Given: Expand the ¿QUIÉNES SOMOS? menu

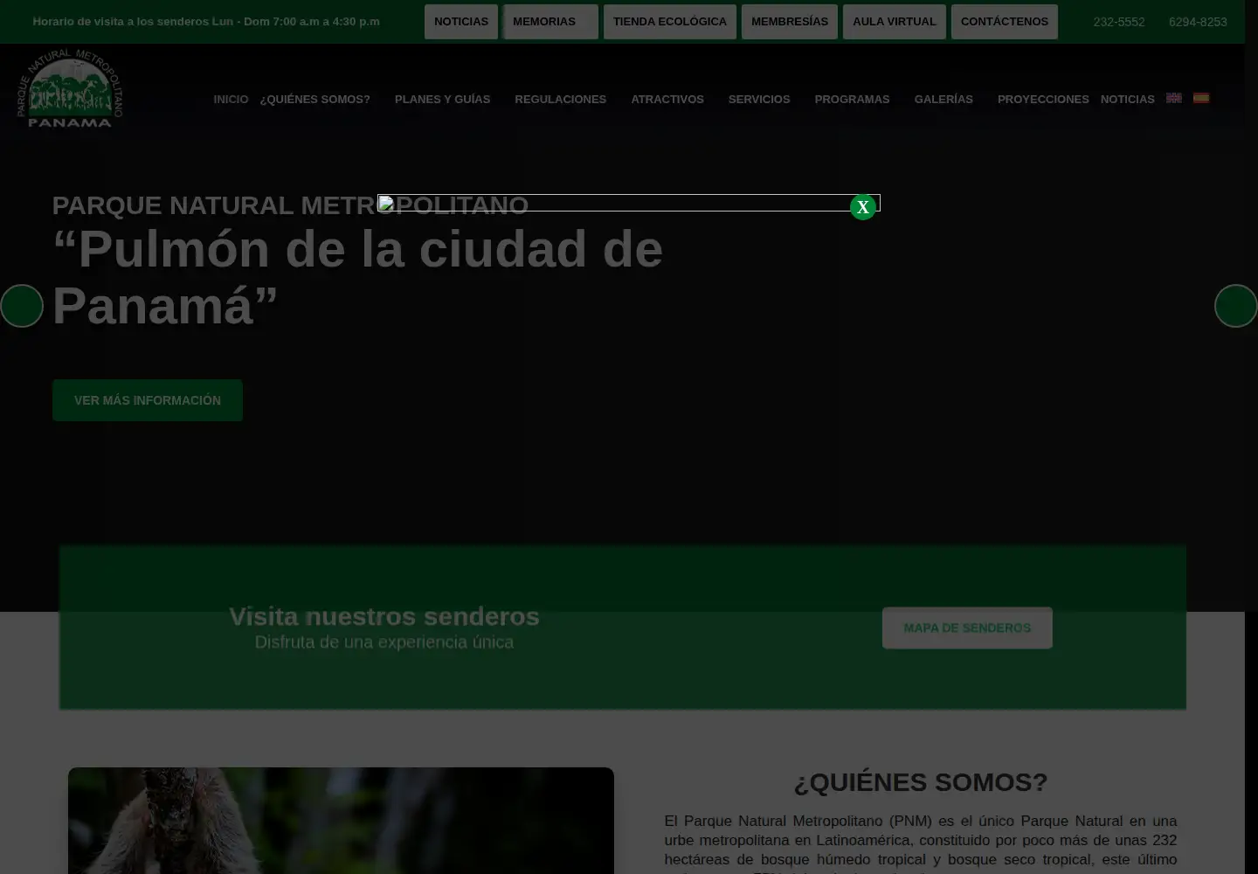Looking at the screenshot, I should 315,100.
